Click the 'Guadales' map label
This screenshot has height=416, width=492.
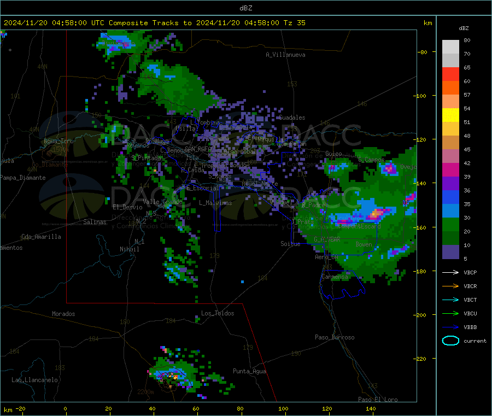292,118
